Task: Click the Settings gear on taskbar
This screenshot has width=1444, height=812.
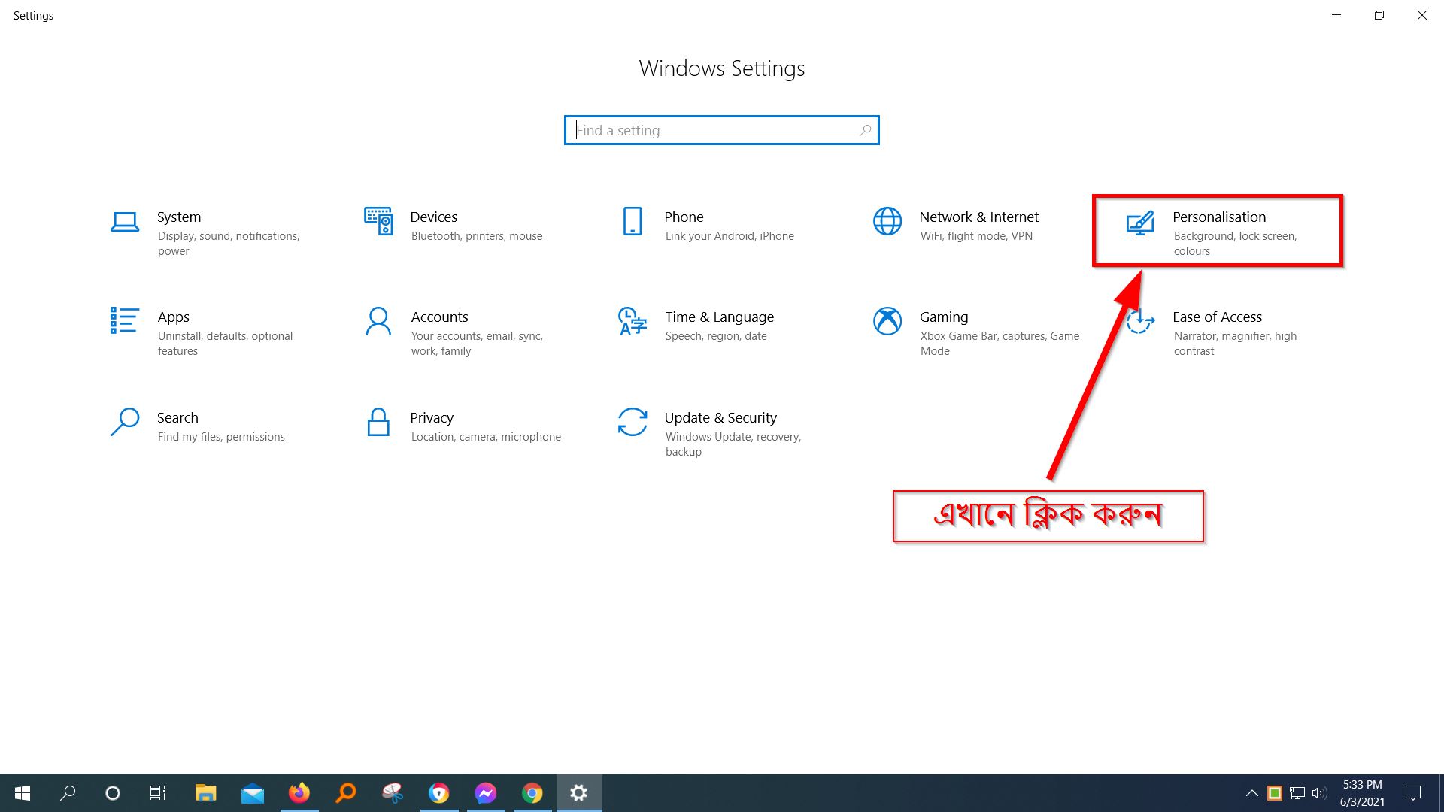Action: tap(579, 793)
